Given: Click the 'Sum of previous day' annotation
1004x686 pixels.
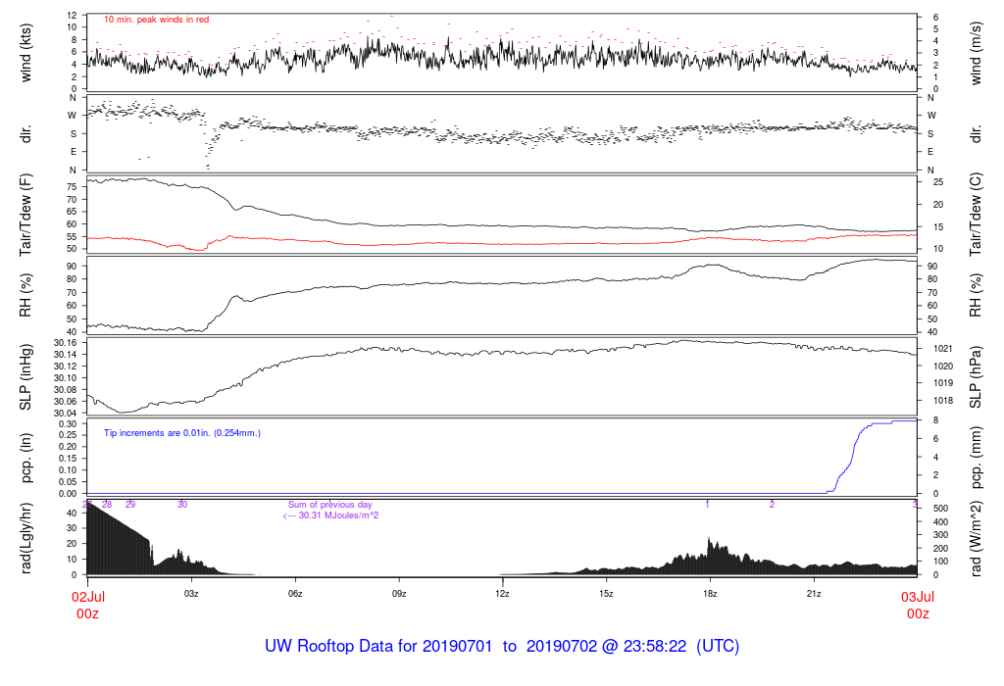Looking at the screenshot, I should (329, 505).
